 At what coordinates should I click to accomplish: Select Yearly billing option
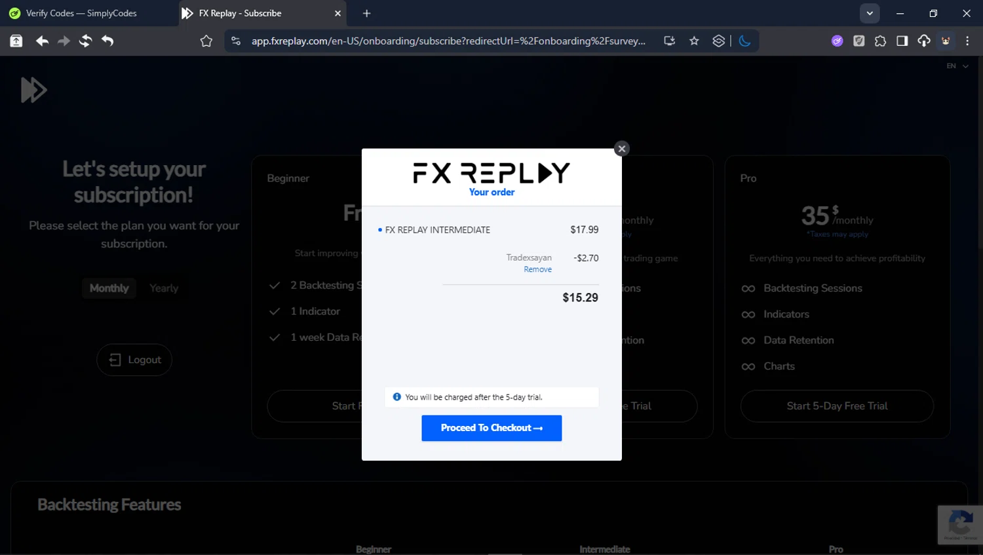click(164, 288)
